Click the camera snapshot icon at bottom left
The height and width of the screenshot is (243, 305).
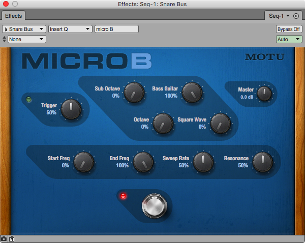pyautogui.click(x=4, y=239)
